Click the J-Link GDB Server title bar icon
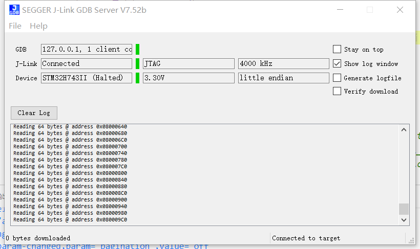Screen dimensions: 420x249 tap(14, 10)
